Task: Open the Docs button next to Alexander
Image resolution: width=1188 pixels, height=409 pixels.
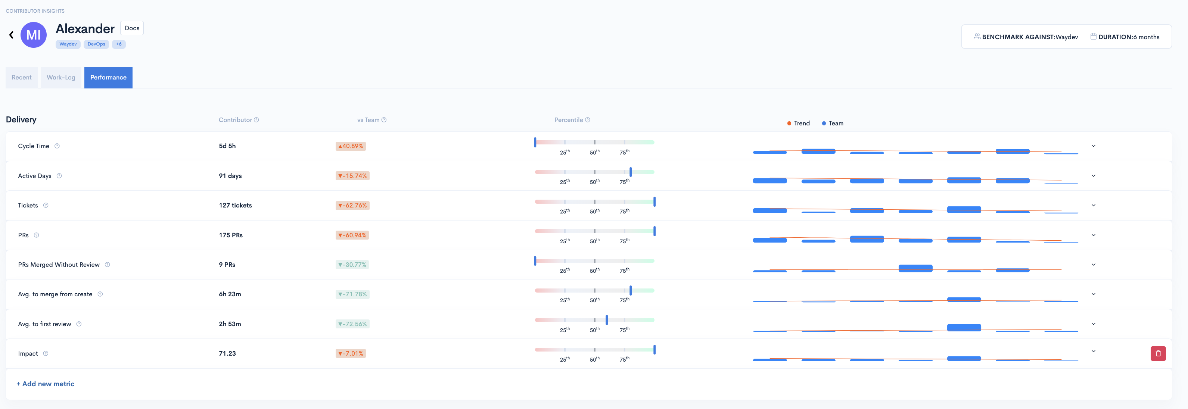Action: (132, 28)
